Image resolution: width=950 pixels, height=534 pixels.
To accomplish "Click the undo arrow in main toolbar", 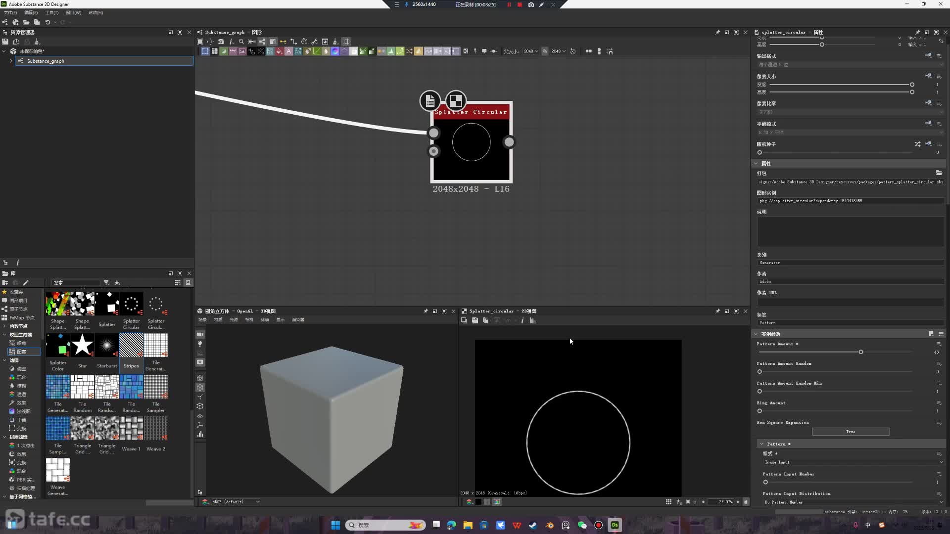I will 47,22.
